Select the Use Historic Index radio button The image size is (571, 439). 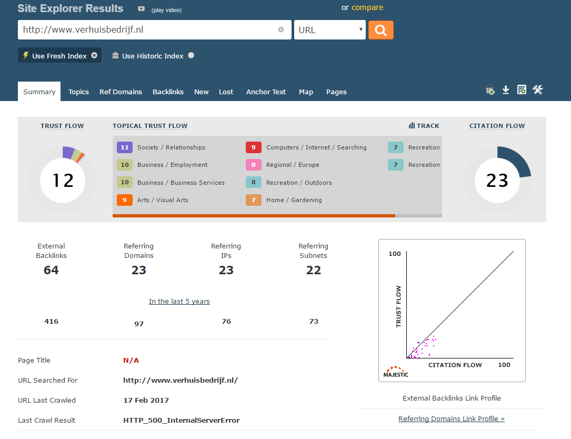pyautogui.click(x=191, y=55)
